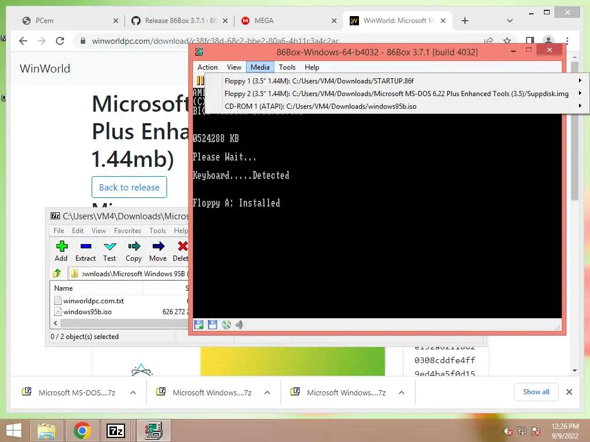Click the Test icon in 7-Zip
Screen dimensions: 590x442
click(x=110, y=246)
